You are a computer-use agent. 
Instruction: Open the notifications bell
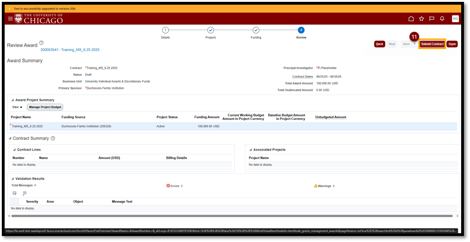coord(442,19)
